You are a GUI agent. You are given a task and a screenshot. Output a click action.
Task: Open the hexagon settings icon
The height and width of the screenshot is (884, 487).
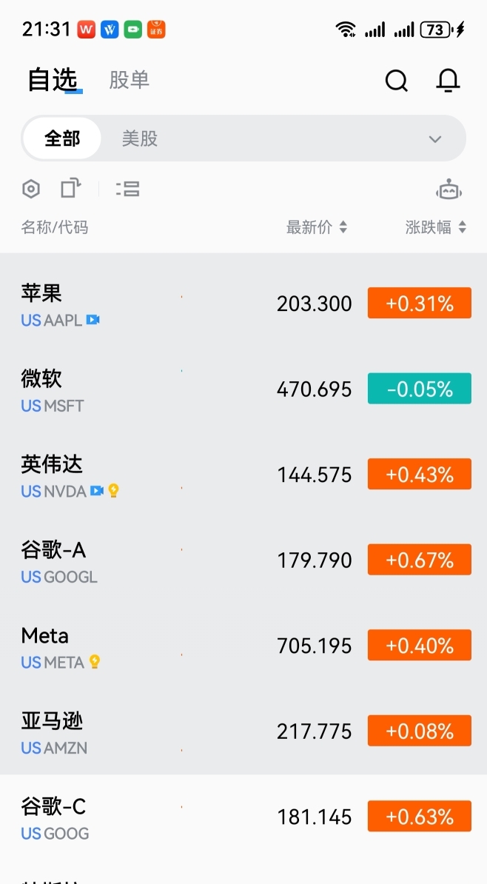pos(31,189)
